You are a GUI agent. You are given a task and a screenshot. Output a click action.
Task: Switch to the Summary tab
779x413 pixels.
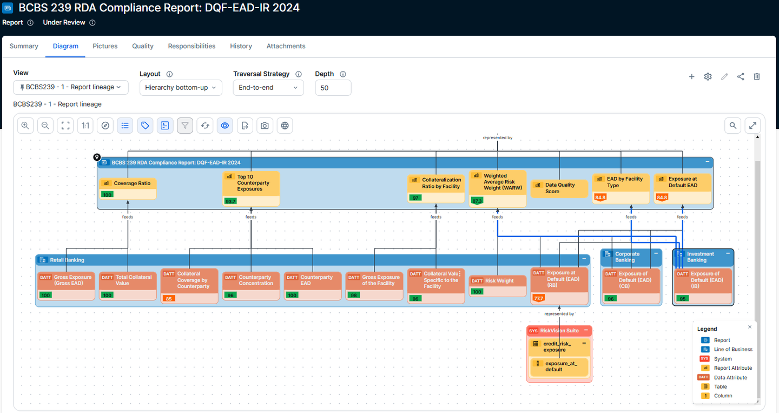(24, 46)
